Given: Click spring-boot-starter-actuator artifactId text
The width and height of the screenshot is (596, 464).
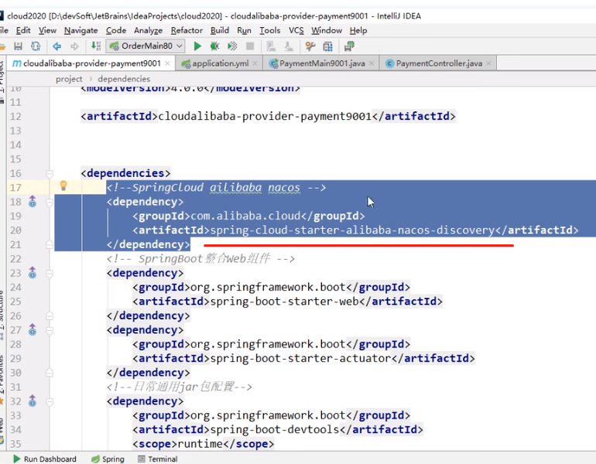Looking at the screenshot, I should pos(300,359).
